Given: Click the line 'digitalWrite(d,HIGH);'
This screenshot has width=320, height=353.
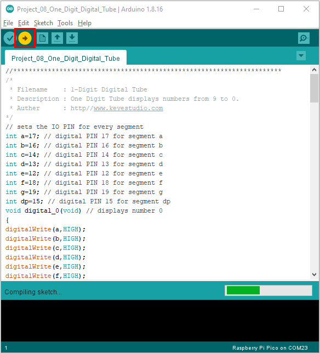Looking at the screenshot, I should coord(45,257).
